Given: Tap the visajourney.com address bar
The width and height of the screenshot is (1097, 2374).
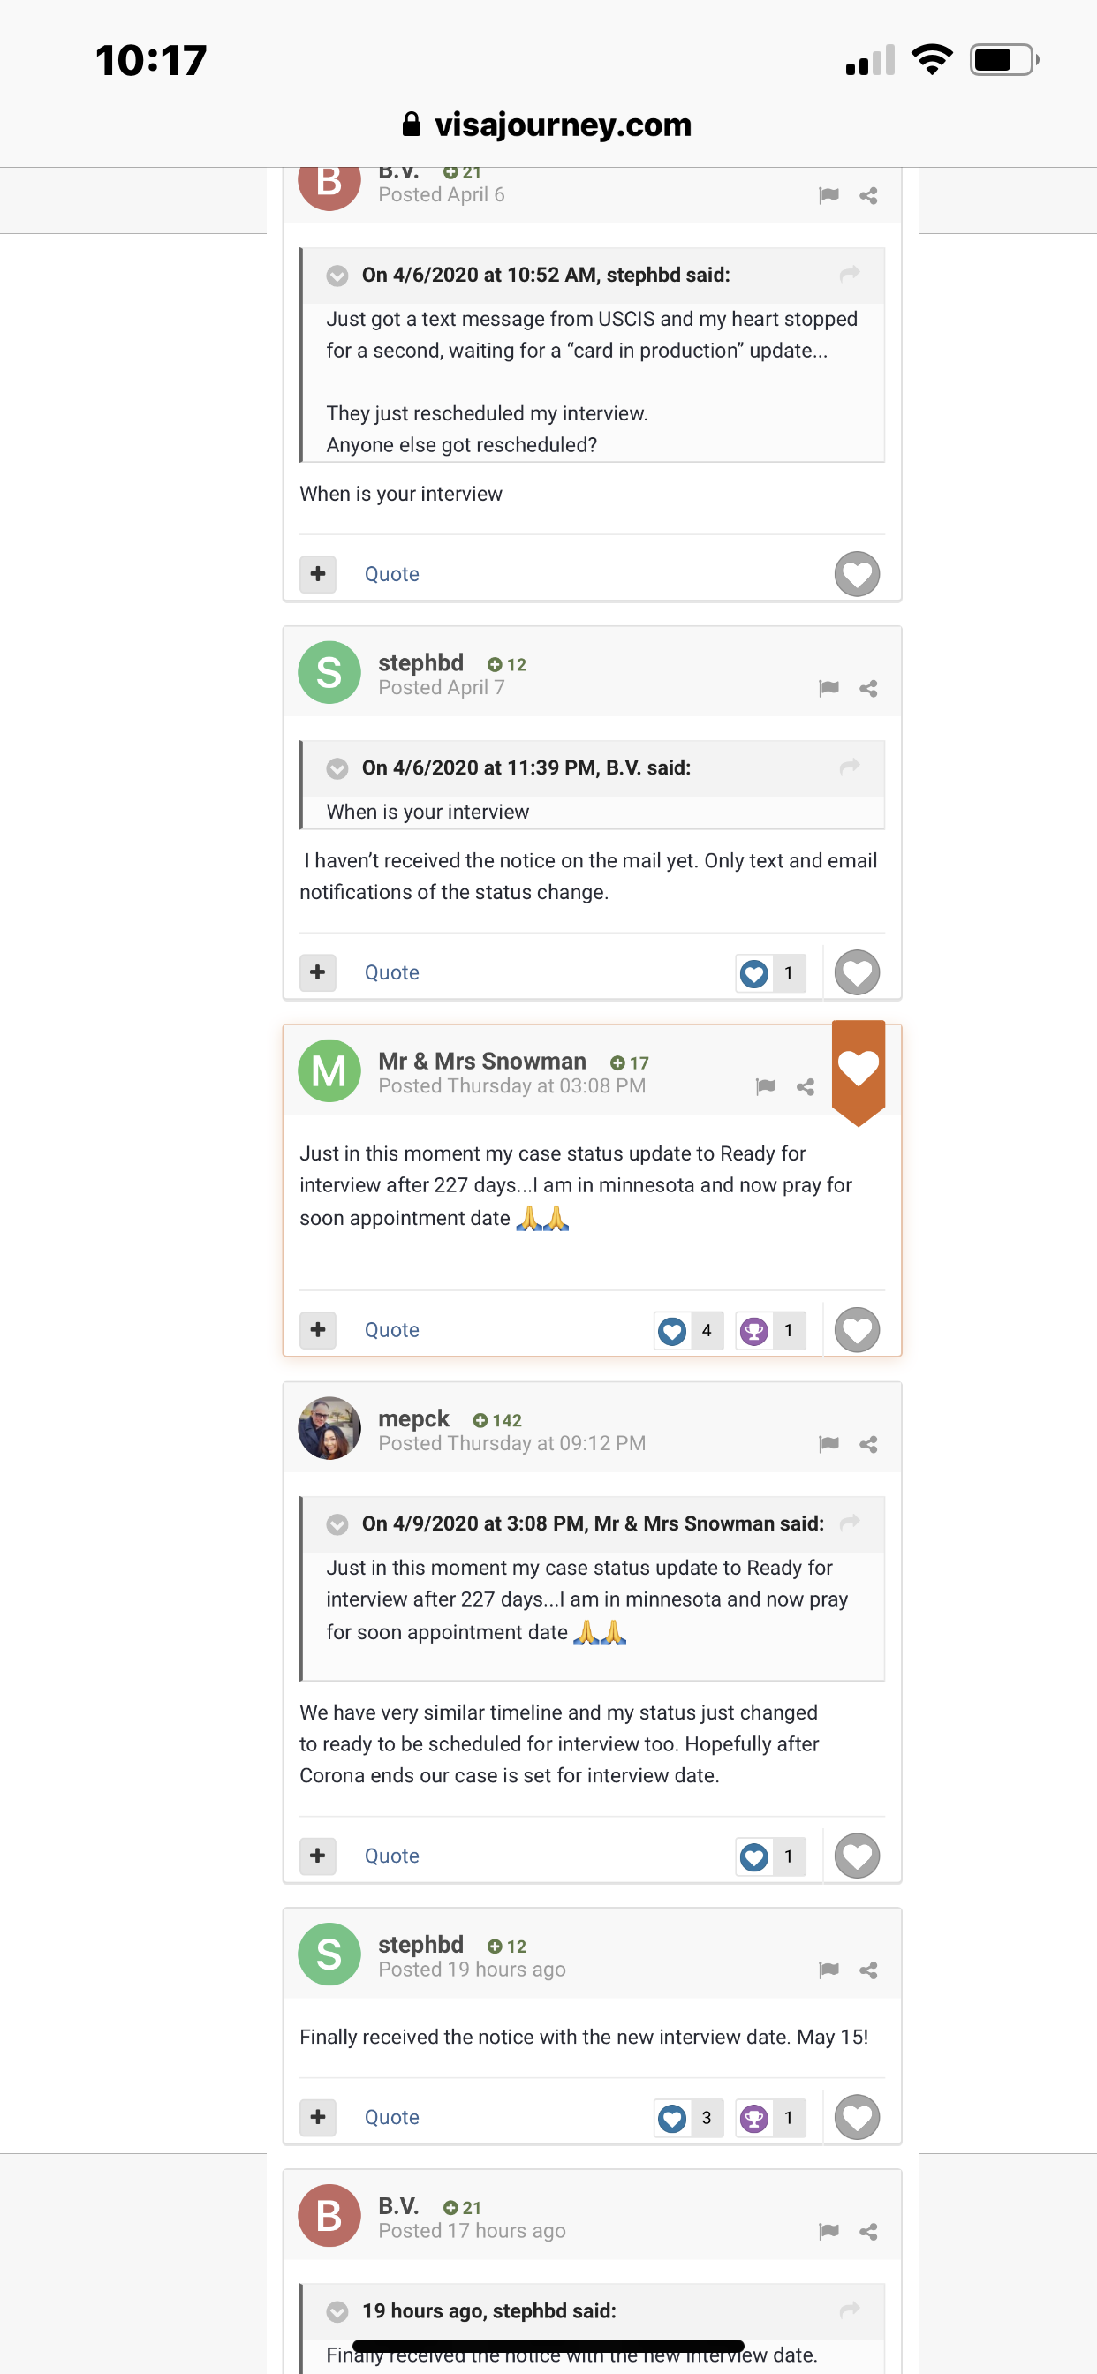Looking at the screenshot, I should 548,125.
